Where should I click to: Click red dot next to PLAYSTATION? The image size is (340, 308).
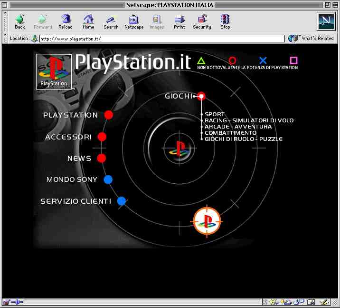(x=109, y=115)
